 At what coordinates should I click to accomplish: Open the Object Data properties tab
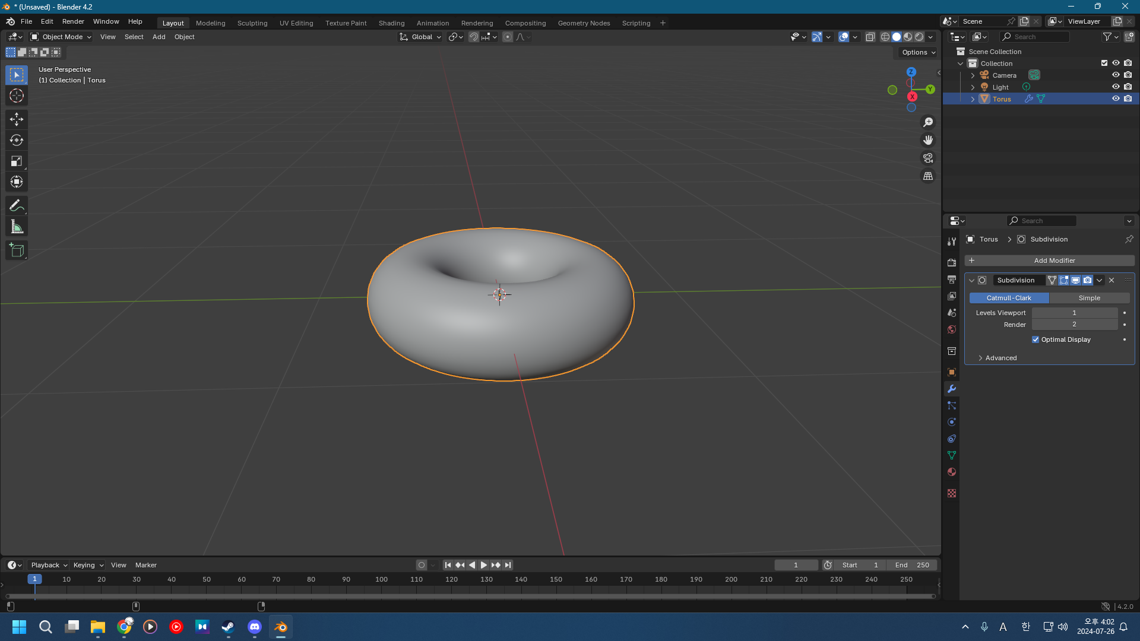[x=952, y=455]
